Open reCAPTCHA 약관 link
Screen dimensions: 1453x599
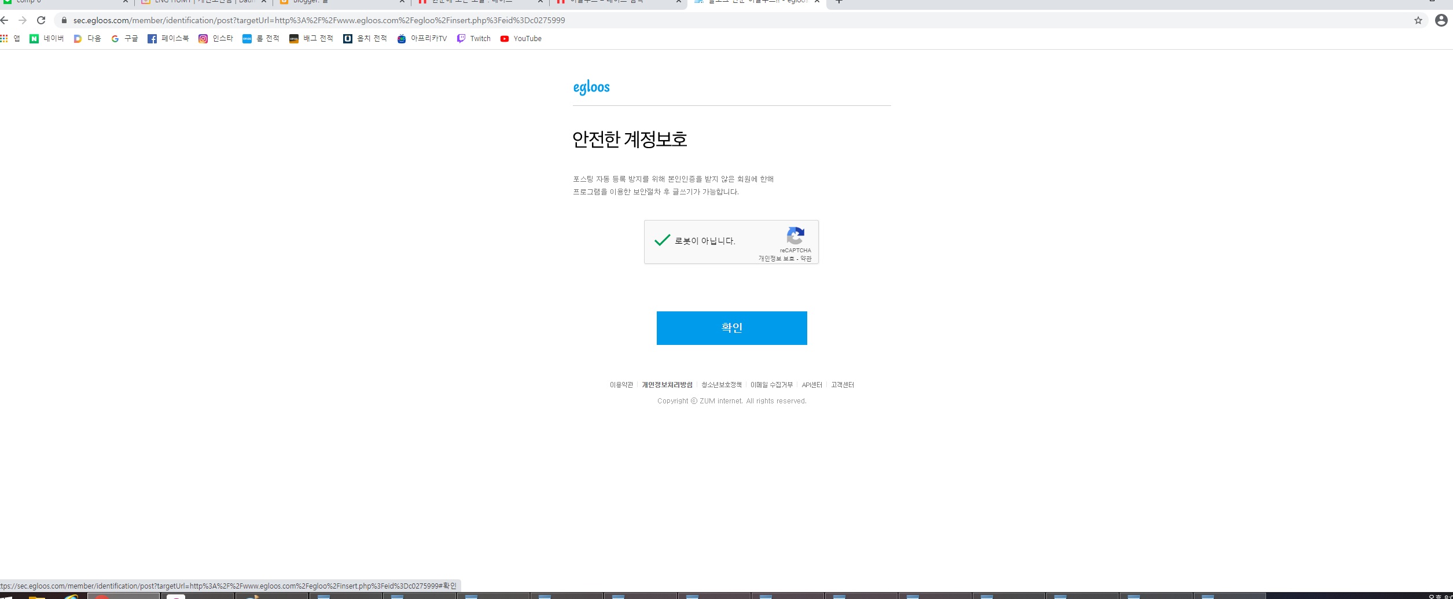pyautogui.click(x=806, y=259)
